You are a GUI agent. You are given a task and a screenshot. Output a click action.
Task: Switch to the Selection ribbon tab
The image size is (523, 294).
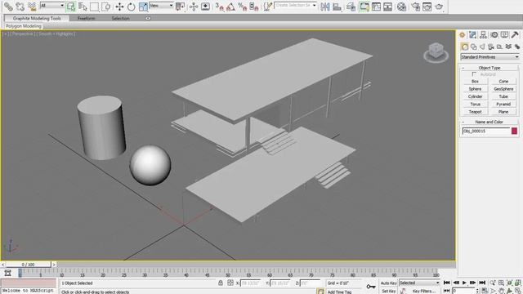coord(120,18)
